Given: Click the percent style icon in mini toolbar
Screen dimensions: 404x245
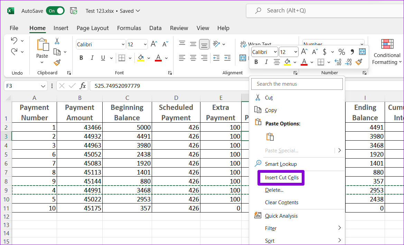Looking at the screenshot, I should [x=341, y=52].
